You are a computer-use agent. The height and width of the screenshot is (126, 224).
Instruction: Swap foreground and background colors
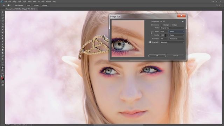[x=3, y=76]
